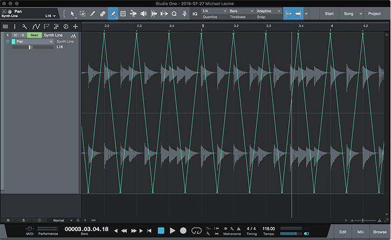Click the 4 / 4 Timing field

pos(251,228)
